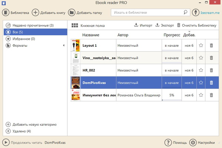Click Иммунитет без лек cover thumbnail

tap(75, 95)
